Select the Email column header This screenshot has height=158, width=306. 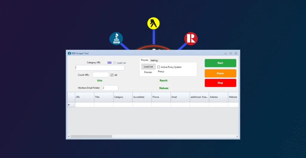tap(180, 97)
